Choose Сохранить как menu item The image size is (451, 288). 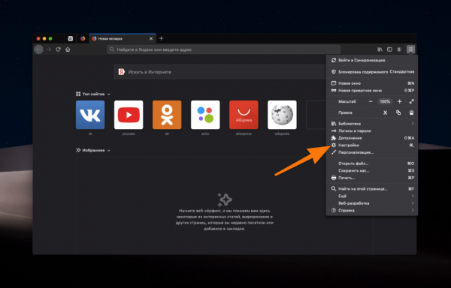pyautogui.click(x=371, y=171)
